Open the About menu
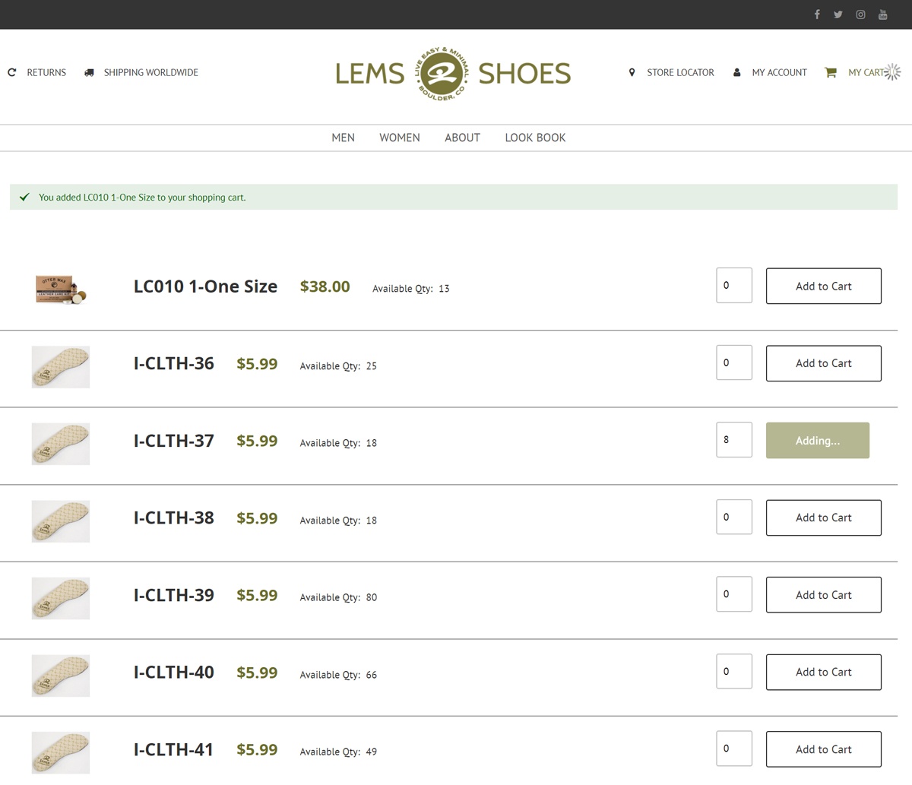Image resolution: width=912 pixels, height=785 pixels. click(462, 138)
